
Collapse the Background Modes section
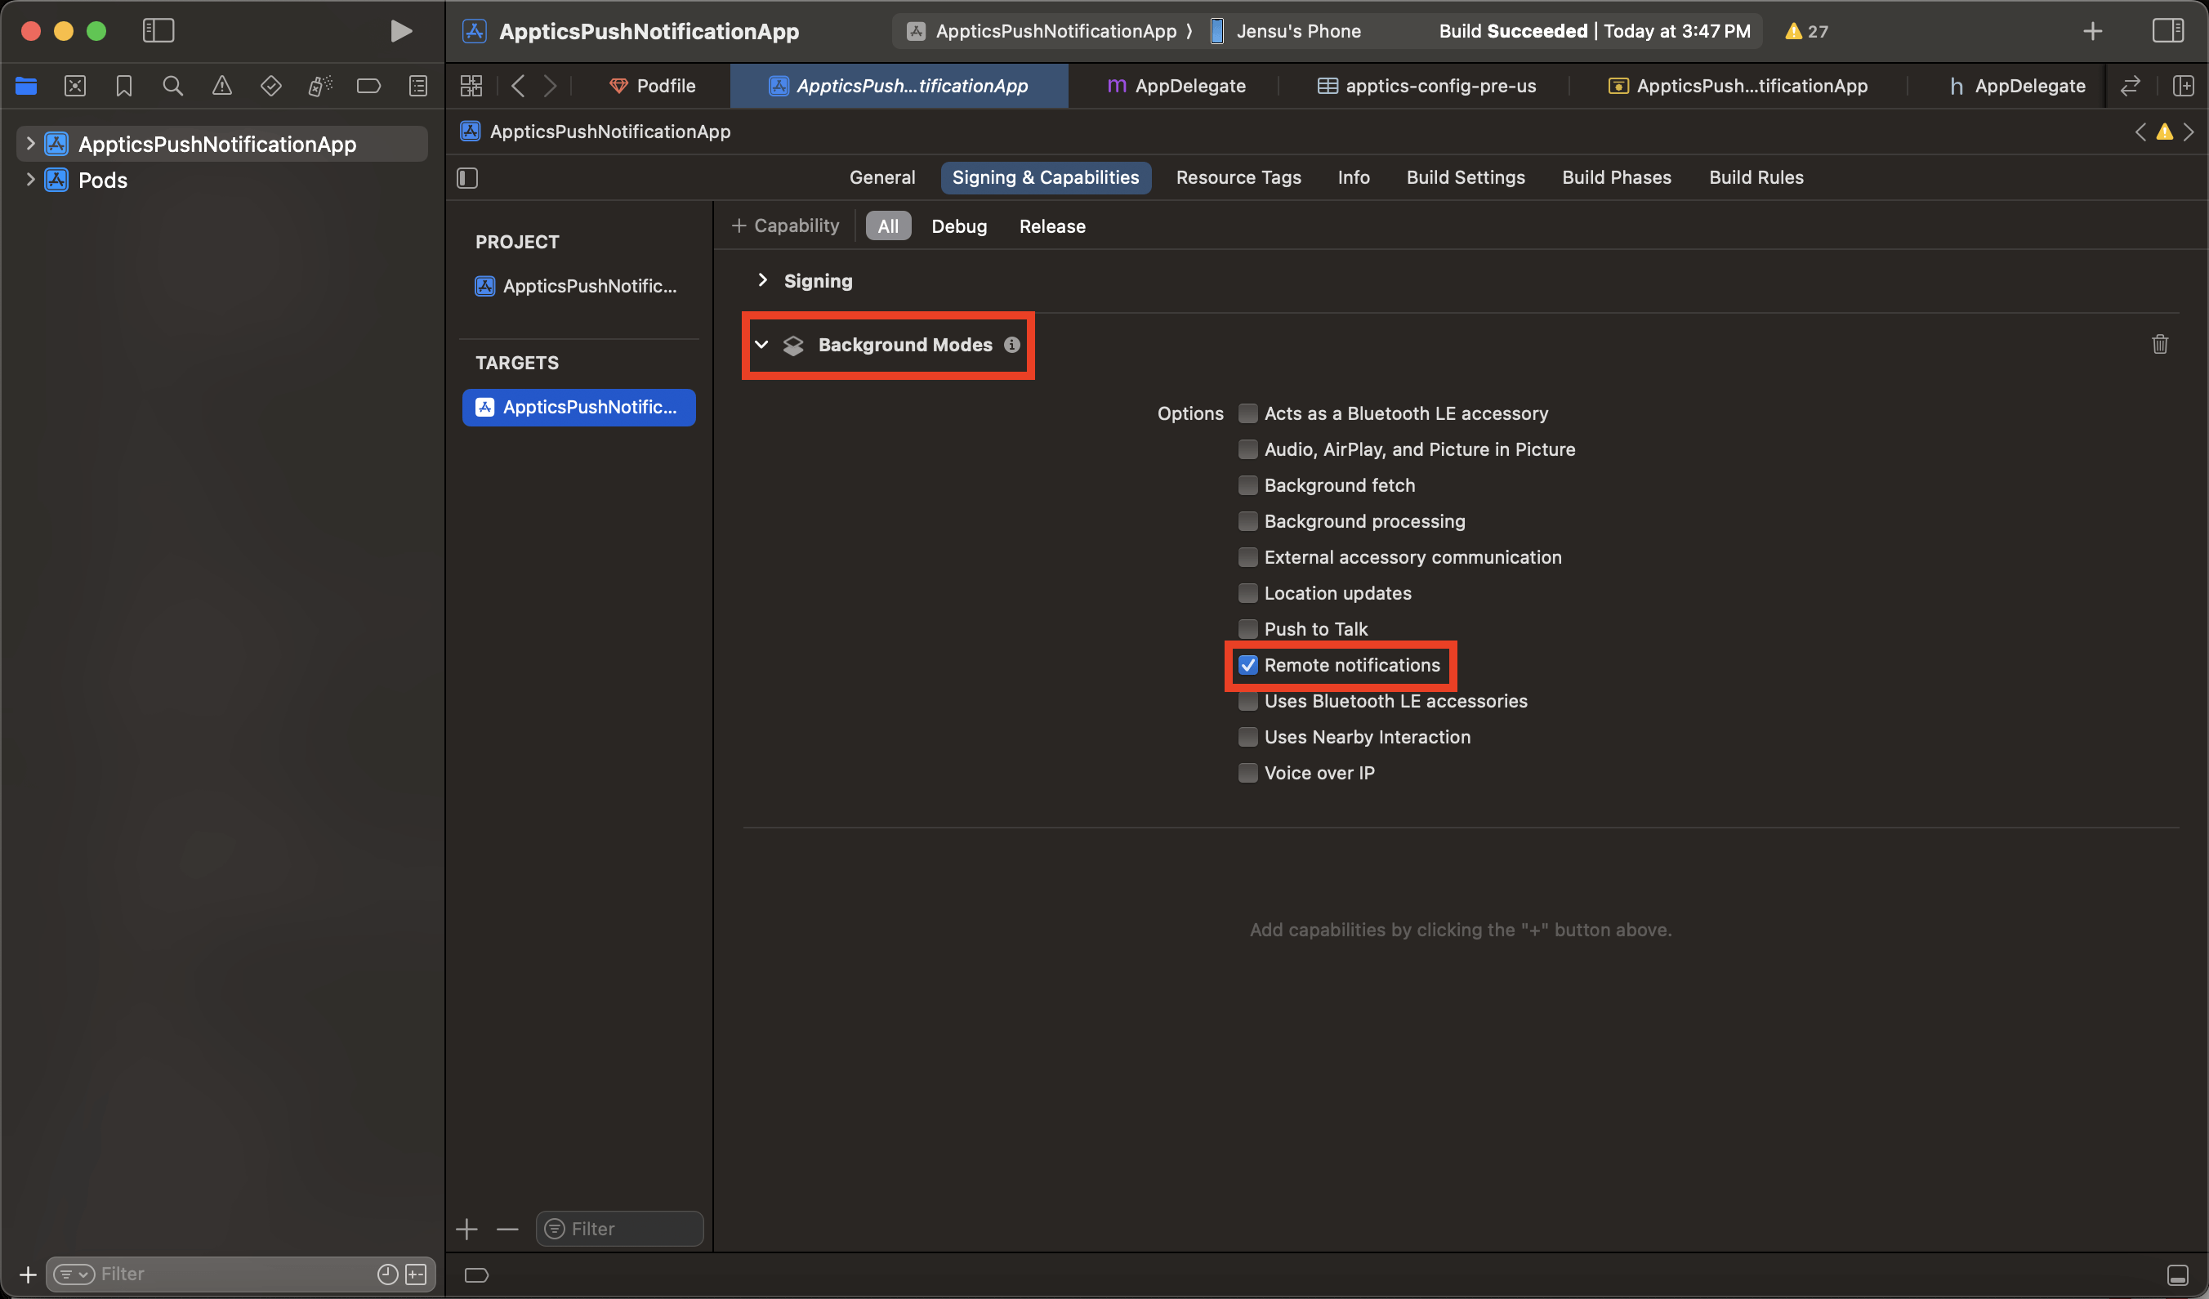pyautogui.click(x=761, y=346)
